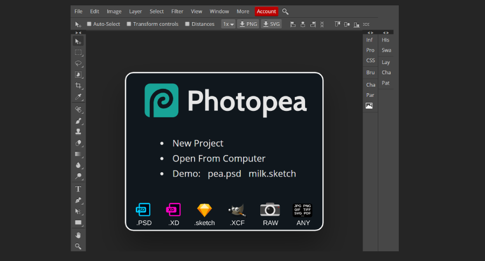The height and width of the screenshot is (261, 485).
Task: Select the Rectangle shape tool
Action: click(x=78, y=223)
